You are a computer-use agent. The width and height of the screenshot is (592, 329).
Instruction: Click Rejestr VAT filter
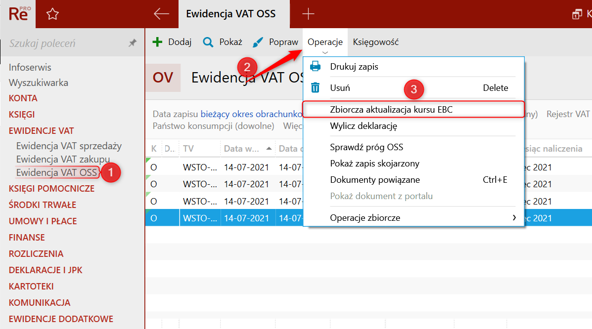568,114
